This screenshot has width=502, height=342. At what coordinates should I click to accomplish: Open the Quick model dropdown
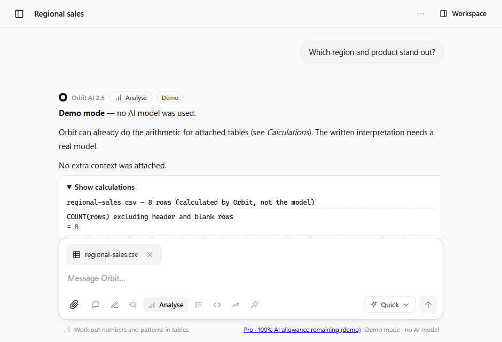tap(390, 305)
